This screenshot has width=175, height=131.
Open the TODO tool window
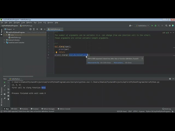(14, 109)
